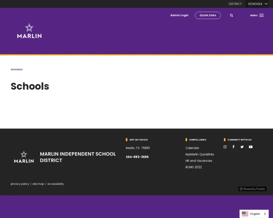Screen dimensions: 273x218
Task: Open the Twitter icon in footer
Action: point(242,147)
